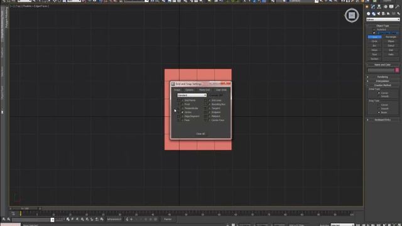Click the time slider handle
This screenshot has height=226, width=402.
25,208
